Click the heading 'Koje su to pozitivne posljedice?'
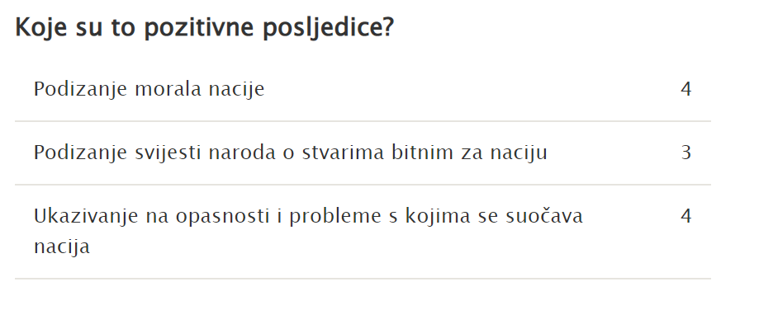Image resolution: width=778 pixels, height=310 pixels. (x=204, y=27)
